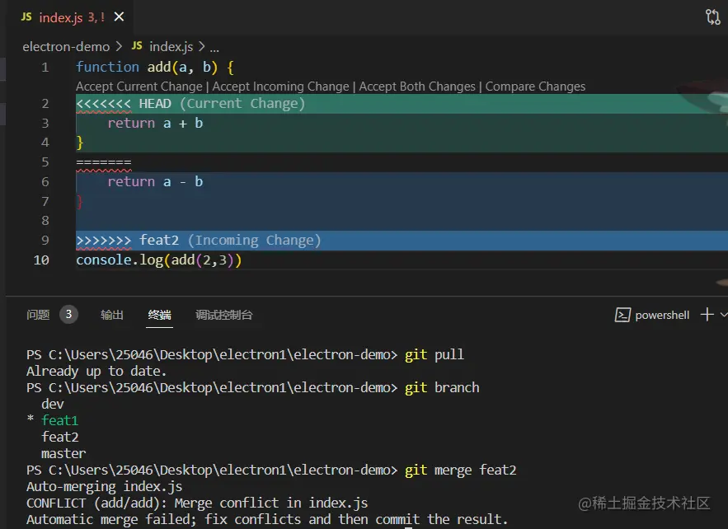Click 'dev' branch in terminal output
Image resolution: width=728 pixels, height=529 pixels.
pyautogui.click(x=53, y=405)
